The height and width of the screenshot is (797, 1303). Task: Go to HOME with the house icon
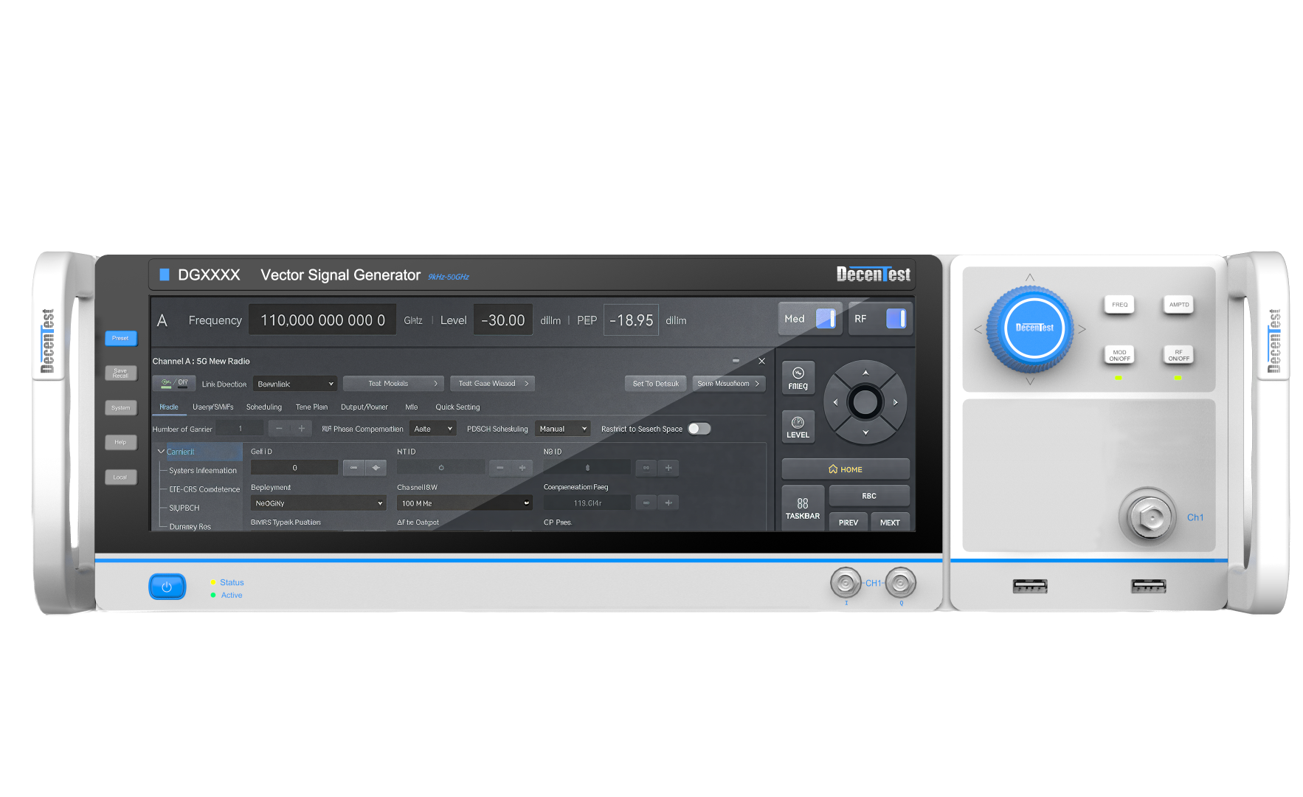[846, 469]
